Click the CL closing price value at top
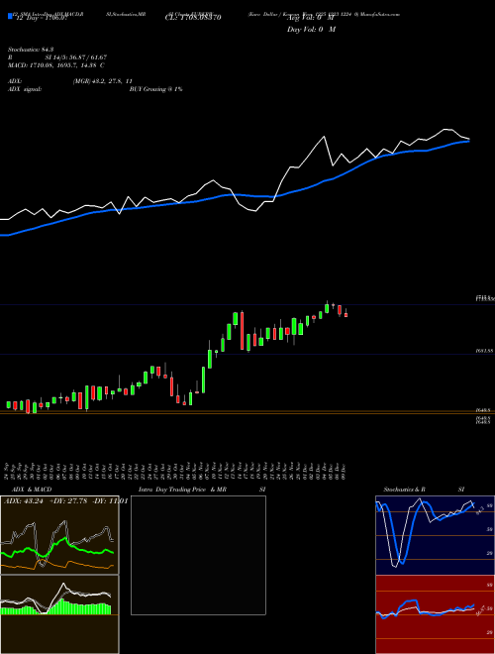The width and height of the screenshot is (495, 654). [x=192, y=18]
